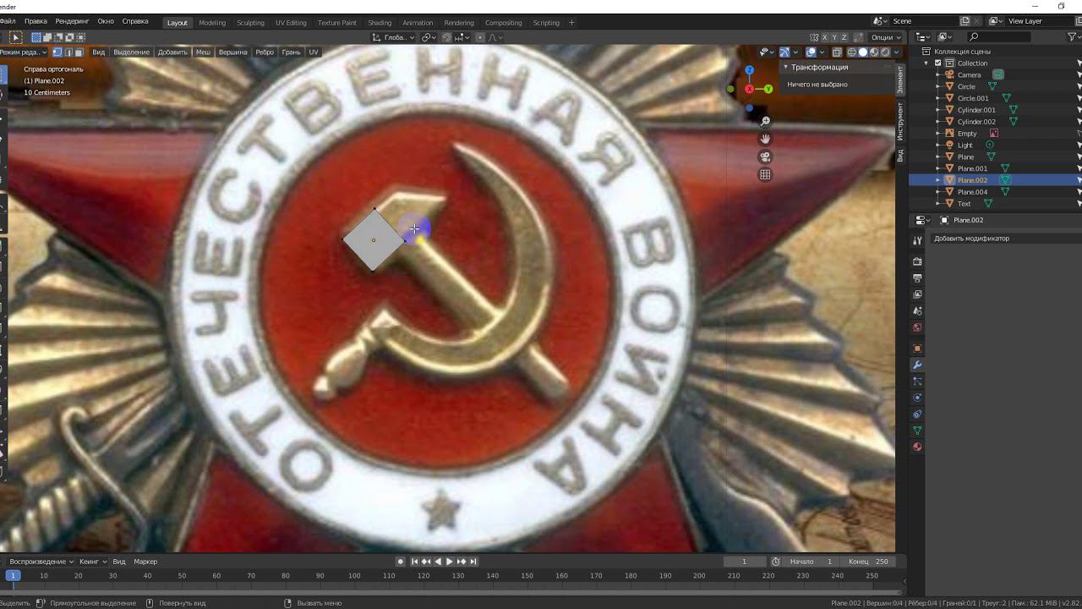Click the mesh data icon beside Plane.001

coord(1006,168)
